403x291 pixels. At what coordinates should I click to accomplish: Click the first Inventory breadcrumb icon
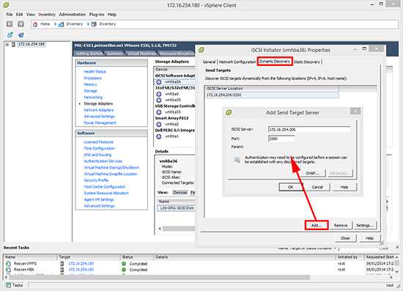[61, 24]
